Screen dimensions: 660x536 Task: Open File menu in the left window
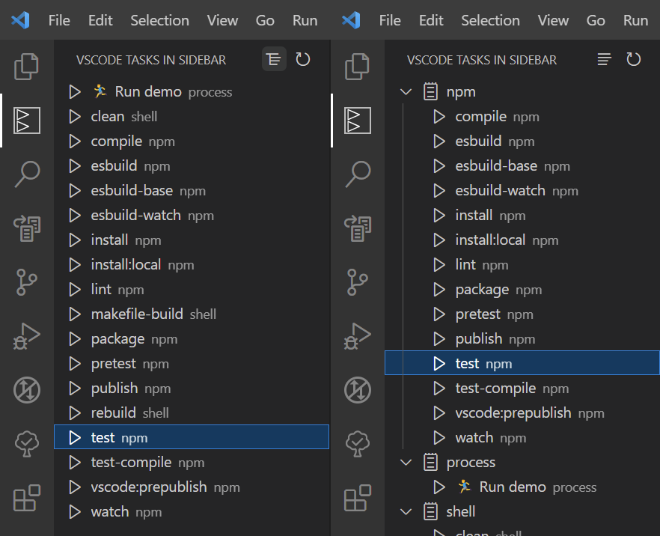tap(59, 20)
